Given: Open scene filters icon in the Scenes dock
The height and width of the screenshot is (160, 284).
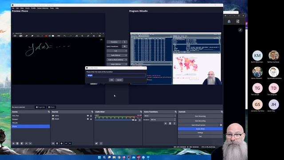Looking at the screenshot, I should click(22, 143).
